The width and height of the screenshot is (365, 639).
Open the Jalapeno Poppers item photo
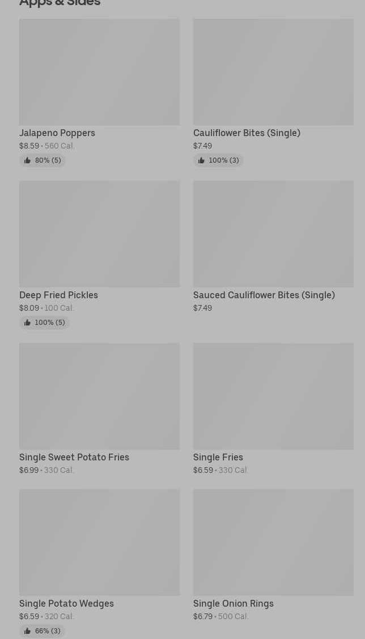coord(99,72)
